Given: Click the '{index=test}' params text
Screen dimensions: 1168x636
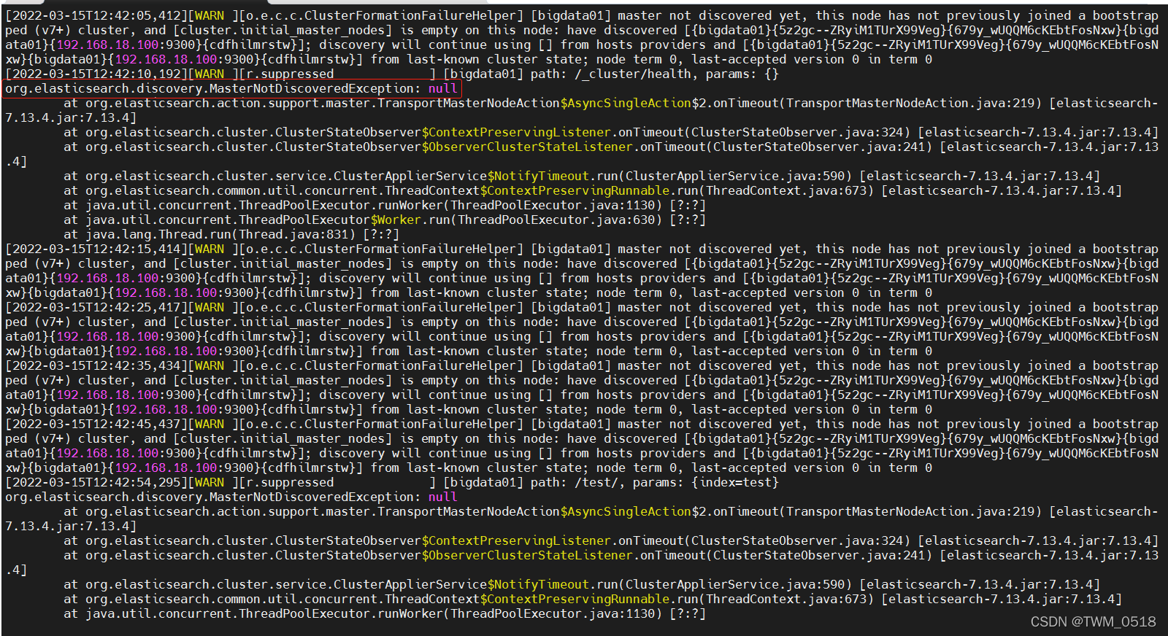Looking at the screenshot, I should tap(735, 482).
